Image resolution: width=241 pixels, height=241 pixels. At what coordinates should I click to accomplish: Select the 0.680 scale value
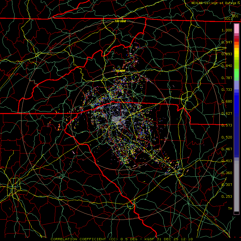tap(227, 101)
